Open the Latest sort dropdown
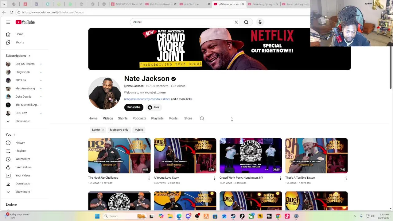 [98, 130]
